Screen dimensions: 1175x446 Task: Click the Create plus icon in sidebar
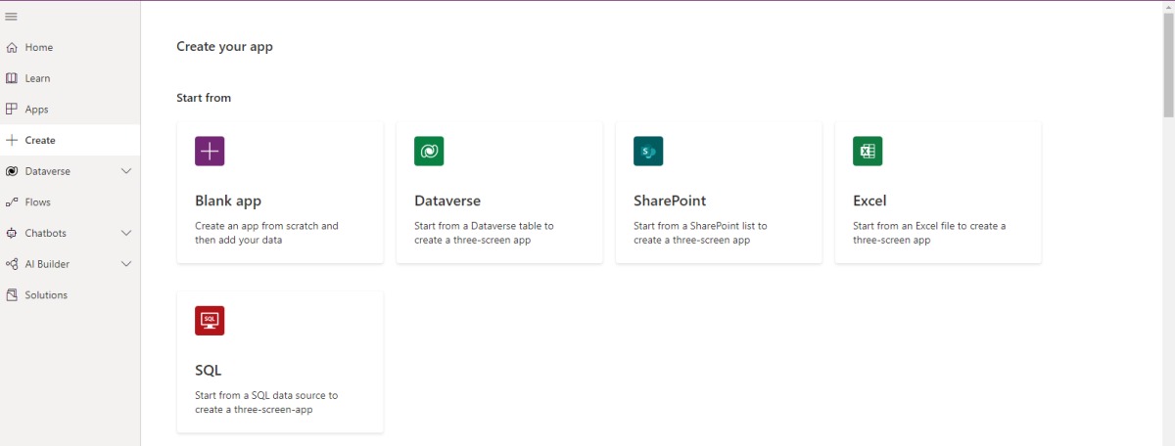point(12,140)
